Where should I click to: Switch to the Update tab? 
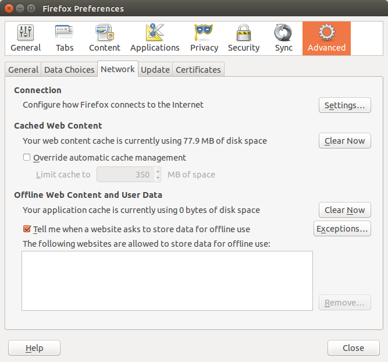tap(155, 70)
